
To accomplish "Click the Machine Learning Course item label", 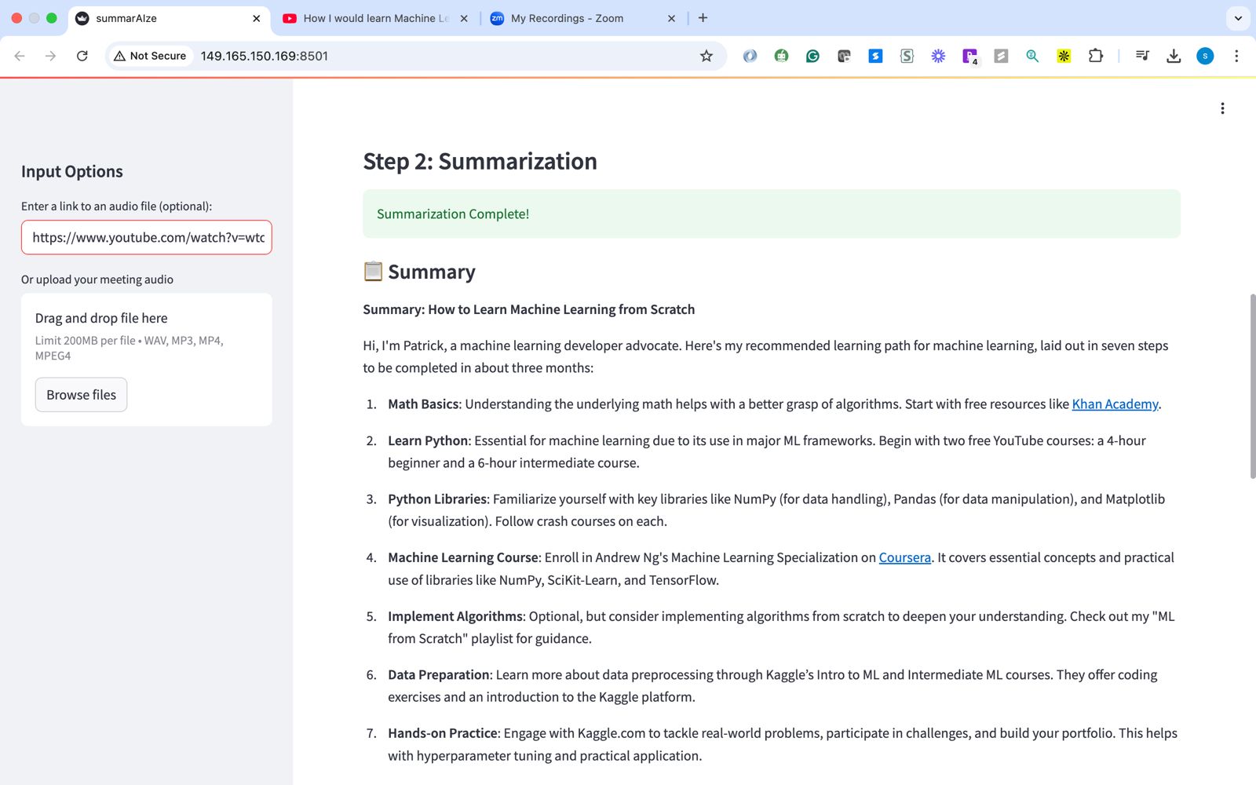I will tap(463, 557).
